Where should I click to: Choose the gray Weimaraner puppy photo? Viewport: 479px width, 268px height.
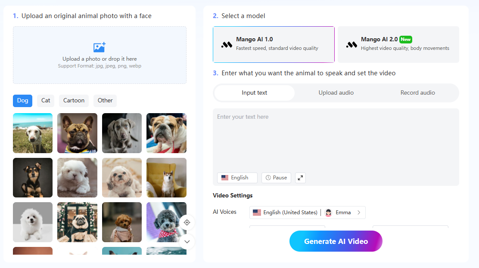[122, 133]
